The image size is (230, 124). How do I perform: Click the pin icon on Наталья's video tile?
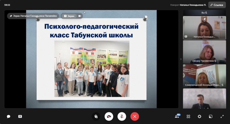(204, 19)
